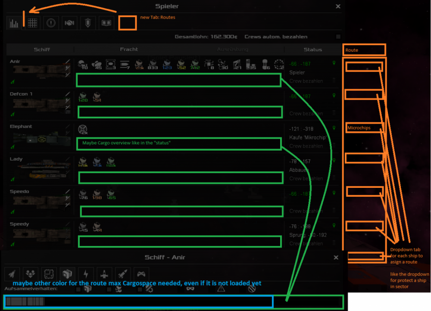This screenshot has width=431, height=311.
Task: Click the Fracht column header
Action: point(129,50)
